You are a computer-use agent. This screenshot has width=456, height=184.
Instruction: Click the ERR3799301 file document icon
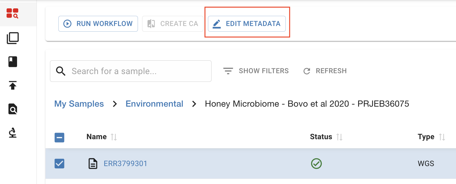[x=93, y=164]
